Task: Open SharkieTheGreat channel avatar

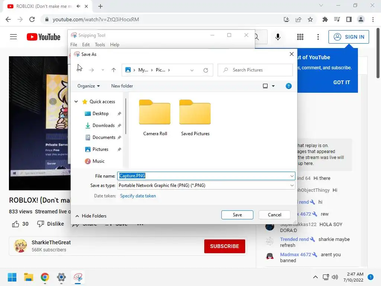Action: coord(20,246)
